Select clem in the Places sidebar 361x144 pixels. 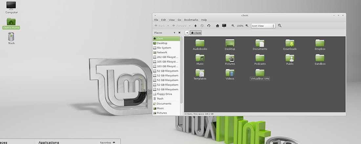pyautogui.click(x=166, y=39)
